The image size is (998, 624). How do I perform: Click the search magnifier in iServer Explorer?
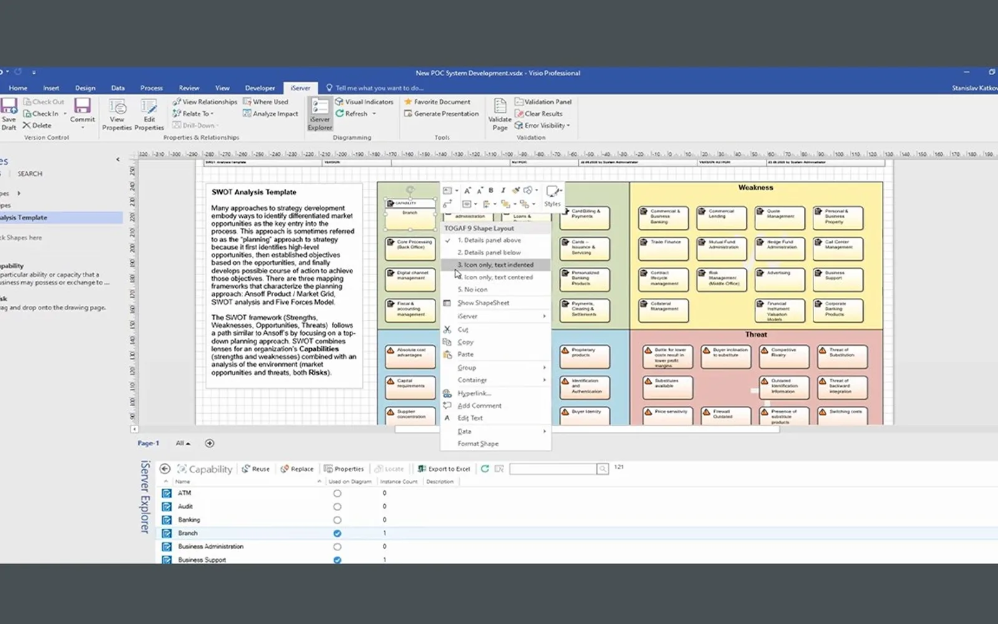[x=603, y=469]
